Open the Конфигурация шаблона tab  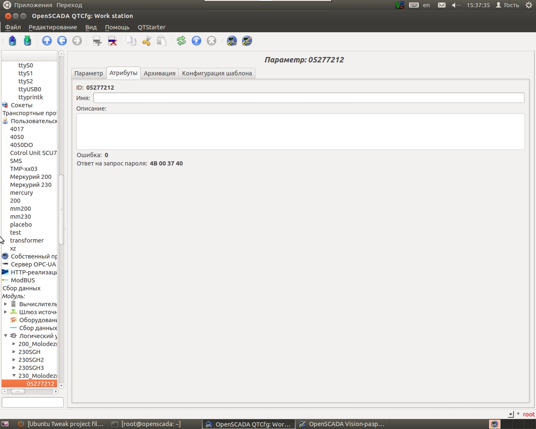pyautogui.click(x=217, y=73)
